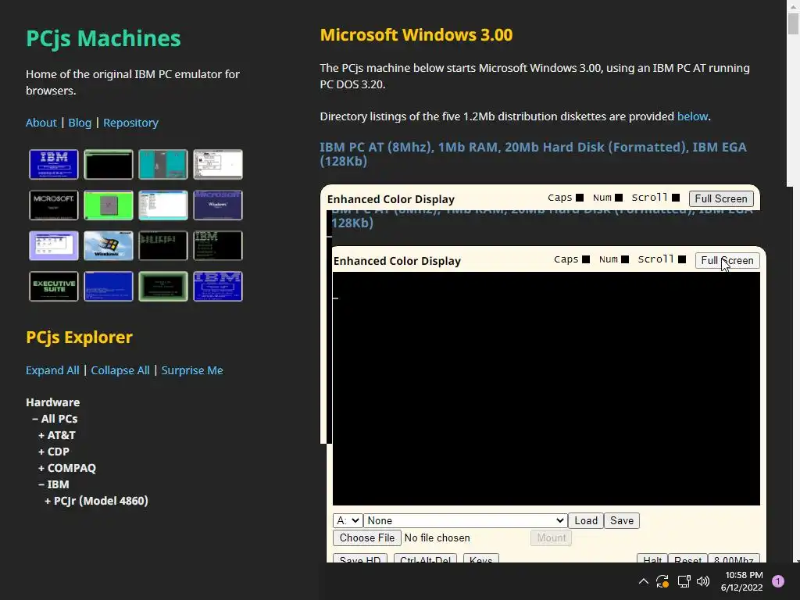Select the Hardware heading in PCjs Explorer
The image size is (800, 600).
click(52, 402)
